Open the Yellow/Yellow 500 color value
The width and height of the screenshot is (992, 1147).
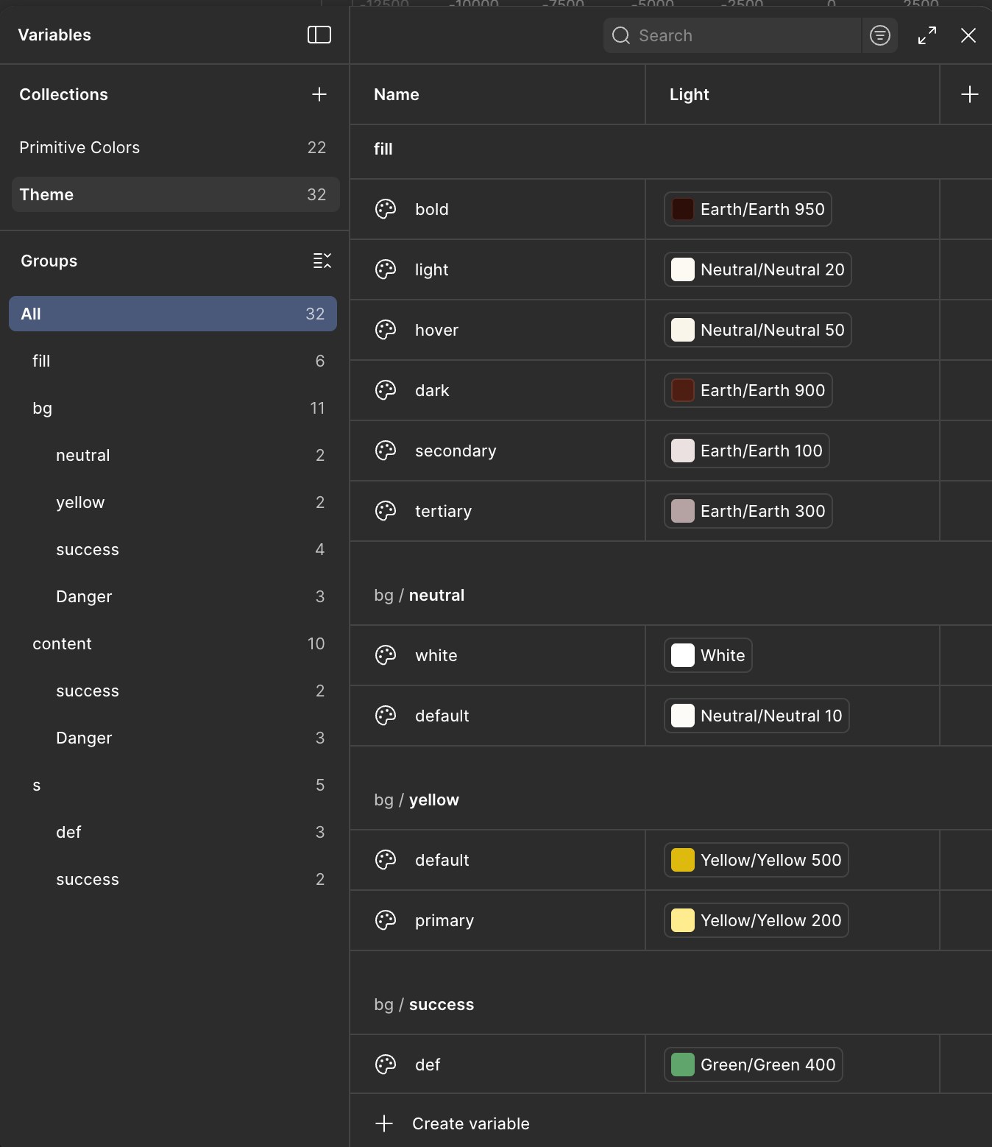click(756, 860)
